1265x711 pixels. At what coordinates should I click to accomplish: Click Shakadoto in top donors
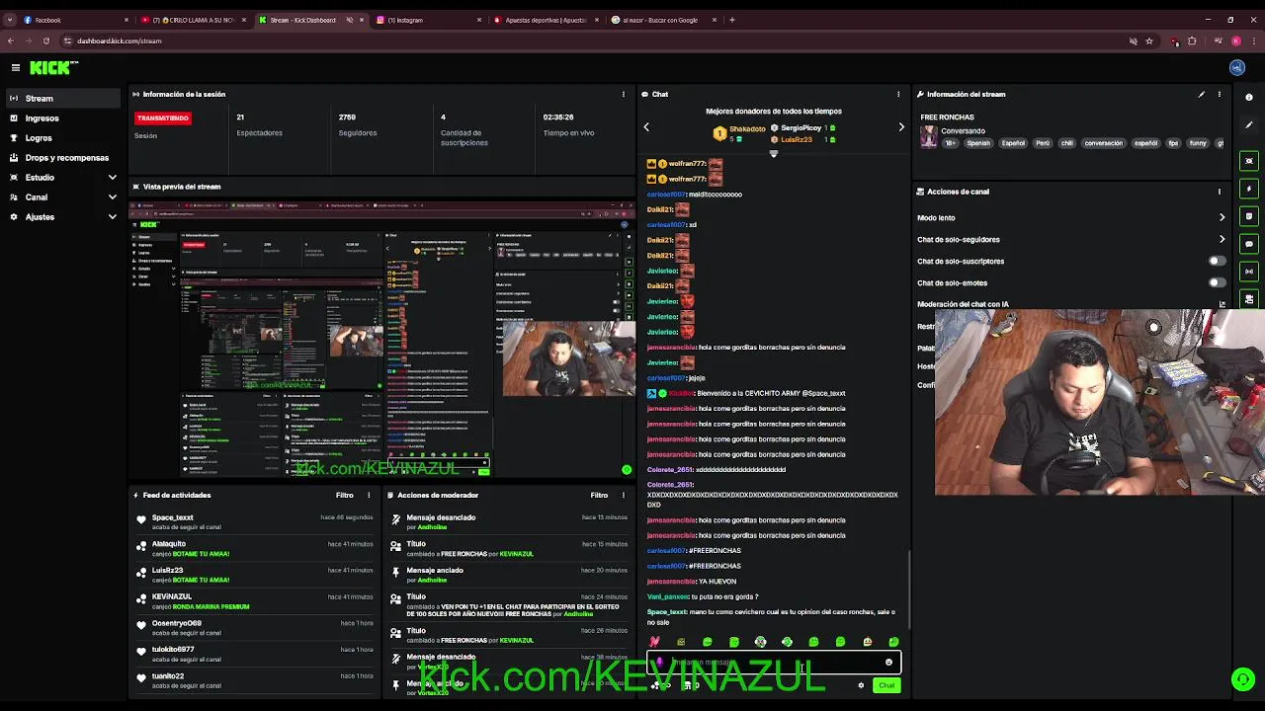(x=747, y=128)
